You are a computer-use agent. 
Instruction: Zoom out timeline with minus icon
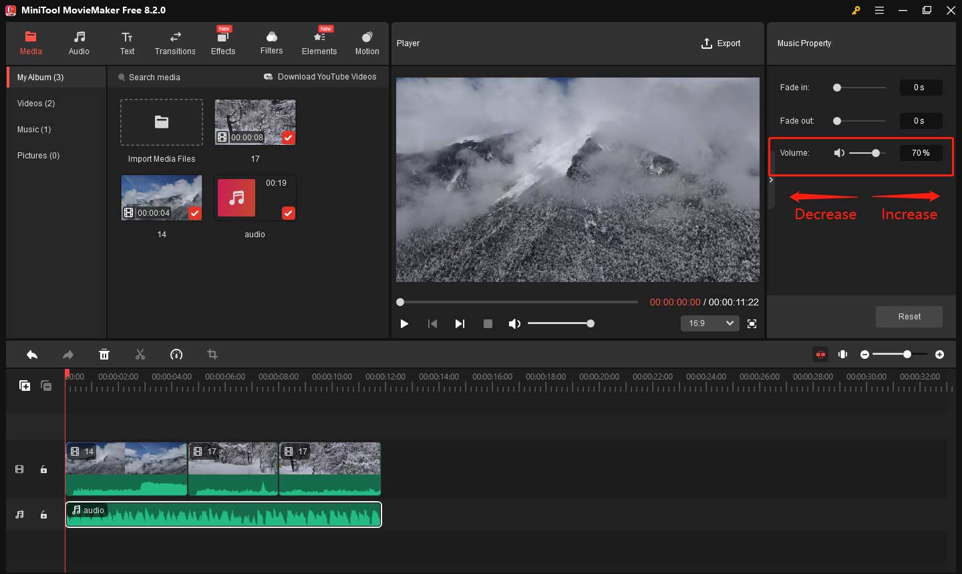(x=865, y=354)
